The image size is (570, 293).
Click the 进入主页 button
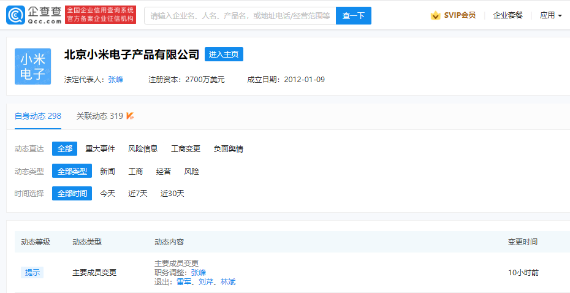tap(224, 54)
